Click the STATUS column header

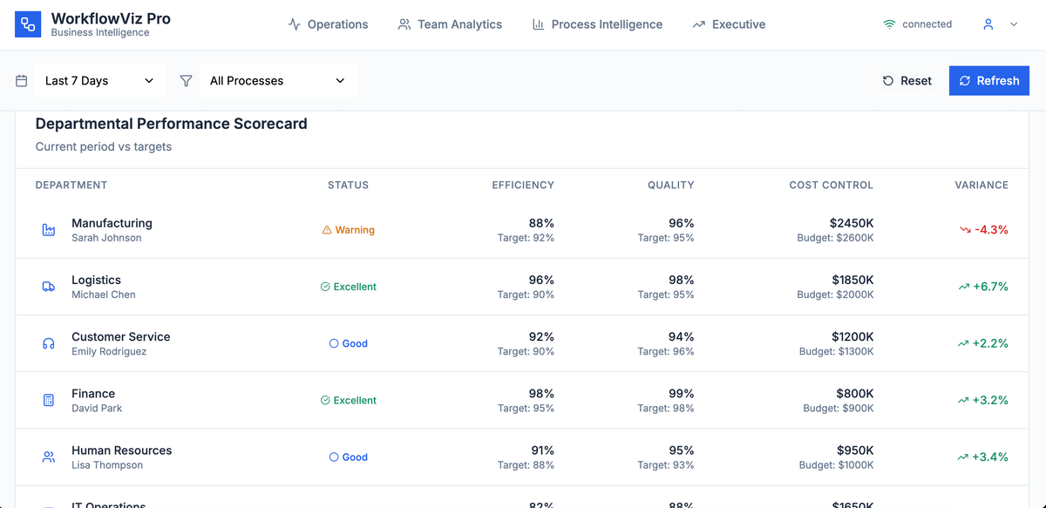pyautogui.click(x=348, y=185)
